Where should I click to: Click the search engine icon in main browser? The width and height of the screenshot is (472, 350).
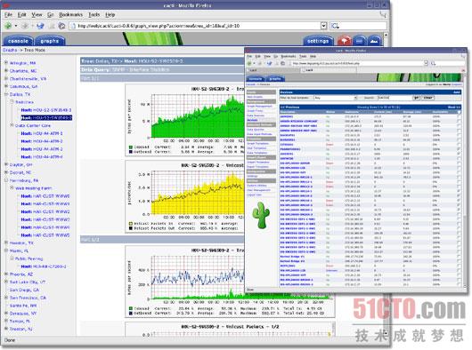335,26
